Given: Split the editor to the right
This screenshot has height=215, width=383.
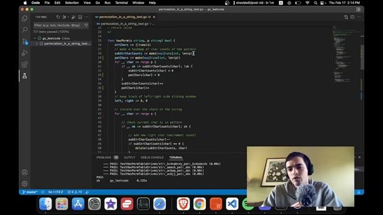Looking at the screenshot, I should pos(352,17).
